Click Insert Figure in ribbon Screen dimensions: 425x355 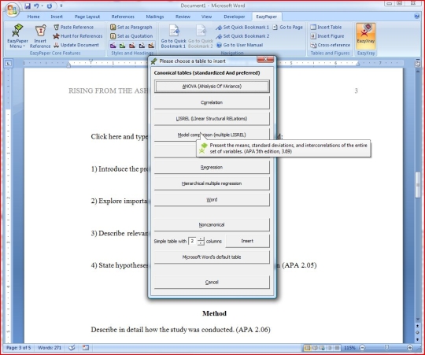(x=327, y=36)
